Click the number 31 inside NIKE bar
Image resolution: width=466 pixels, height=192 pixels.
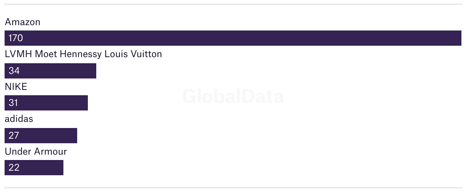(13, 103)
